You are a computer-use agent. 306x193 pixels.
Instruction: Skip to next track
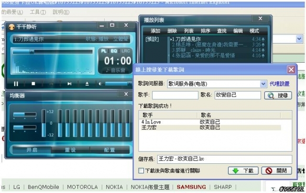coord(69,84)
